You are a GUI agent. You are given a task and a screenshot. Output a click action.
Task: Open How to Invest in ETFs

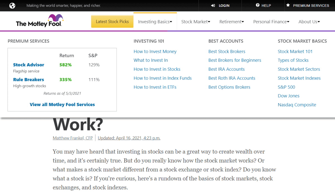click(x=155, y=87)
